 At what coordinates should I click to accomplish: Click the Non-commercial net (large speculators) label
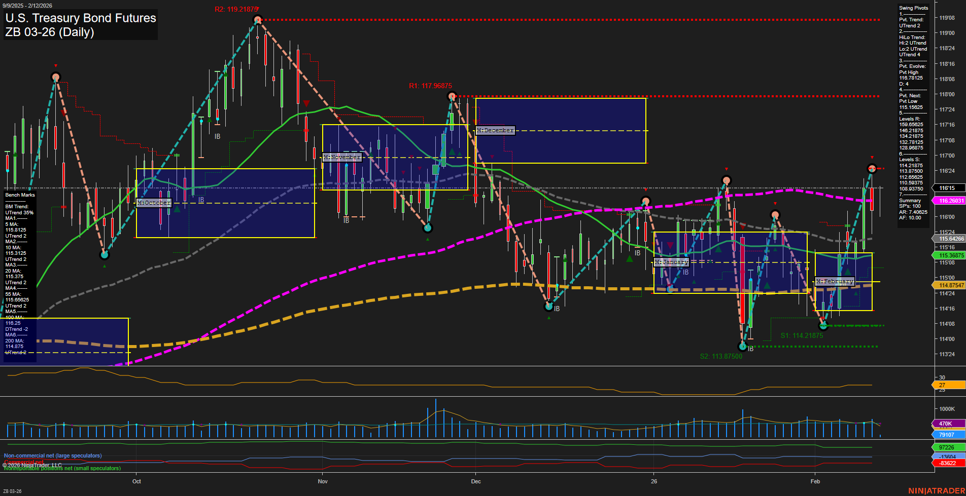tap(53, 455)
